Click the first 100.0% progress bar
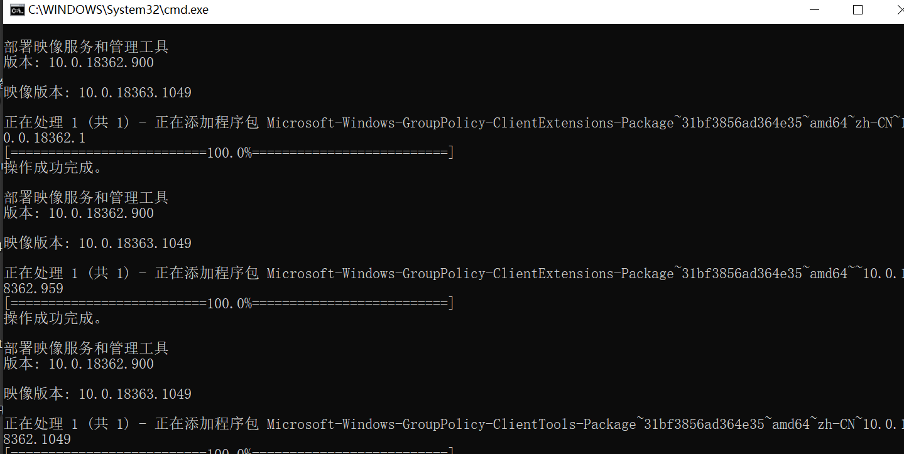 click(229, 153)
